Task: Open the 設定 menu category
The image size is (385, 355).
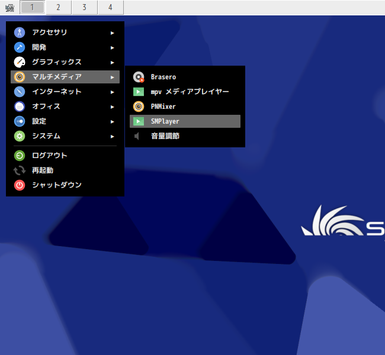Action: 65,121
